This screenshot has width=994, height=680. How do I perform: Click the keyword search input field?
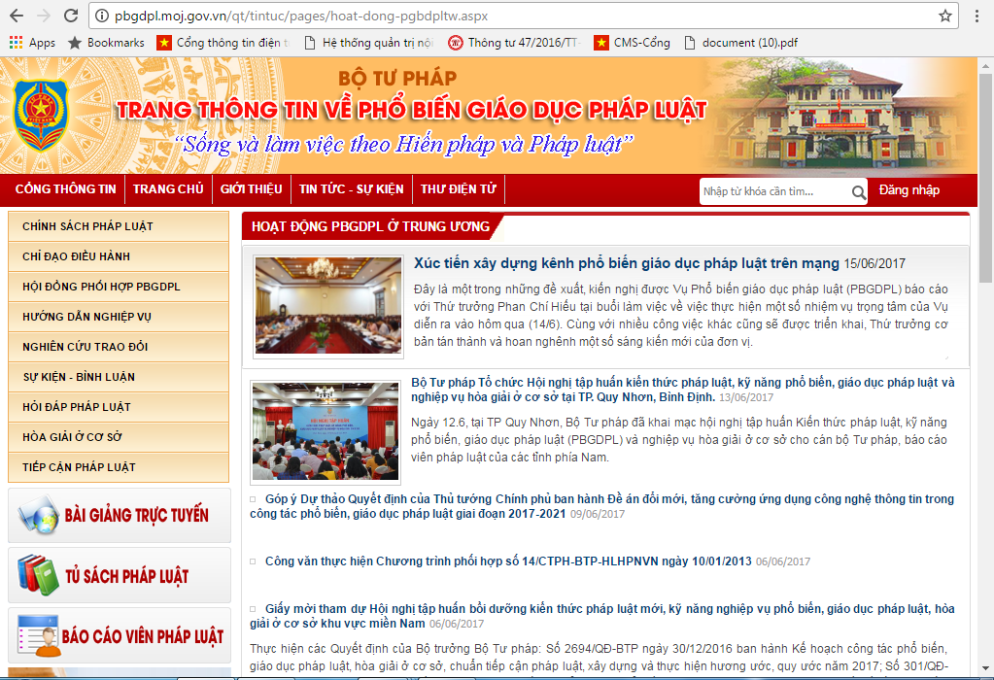773,192
